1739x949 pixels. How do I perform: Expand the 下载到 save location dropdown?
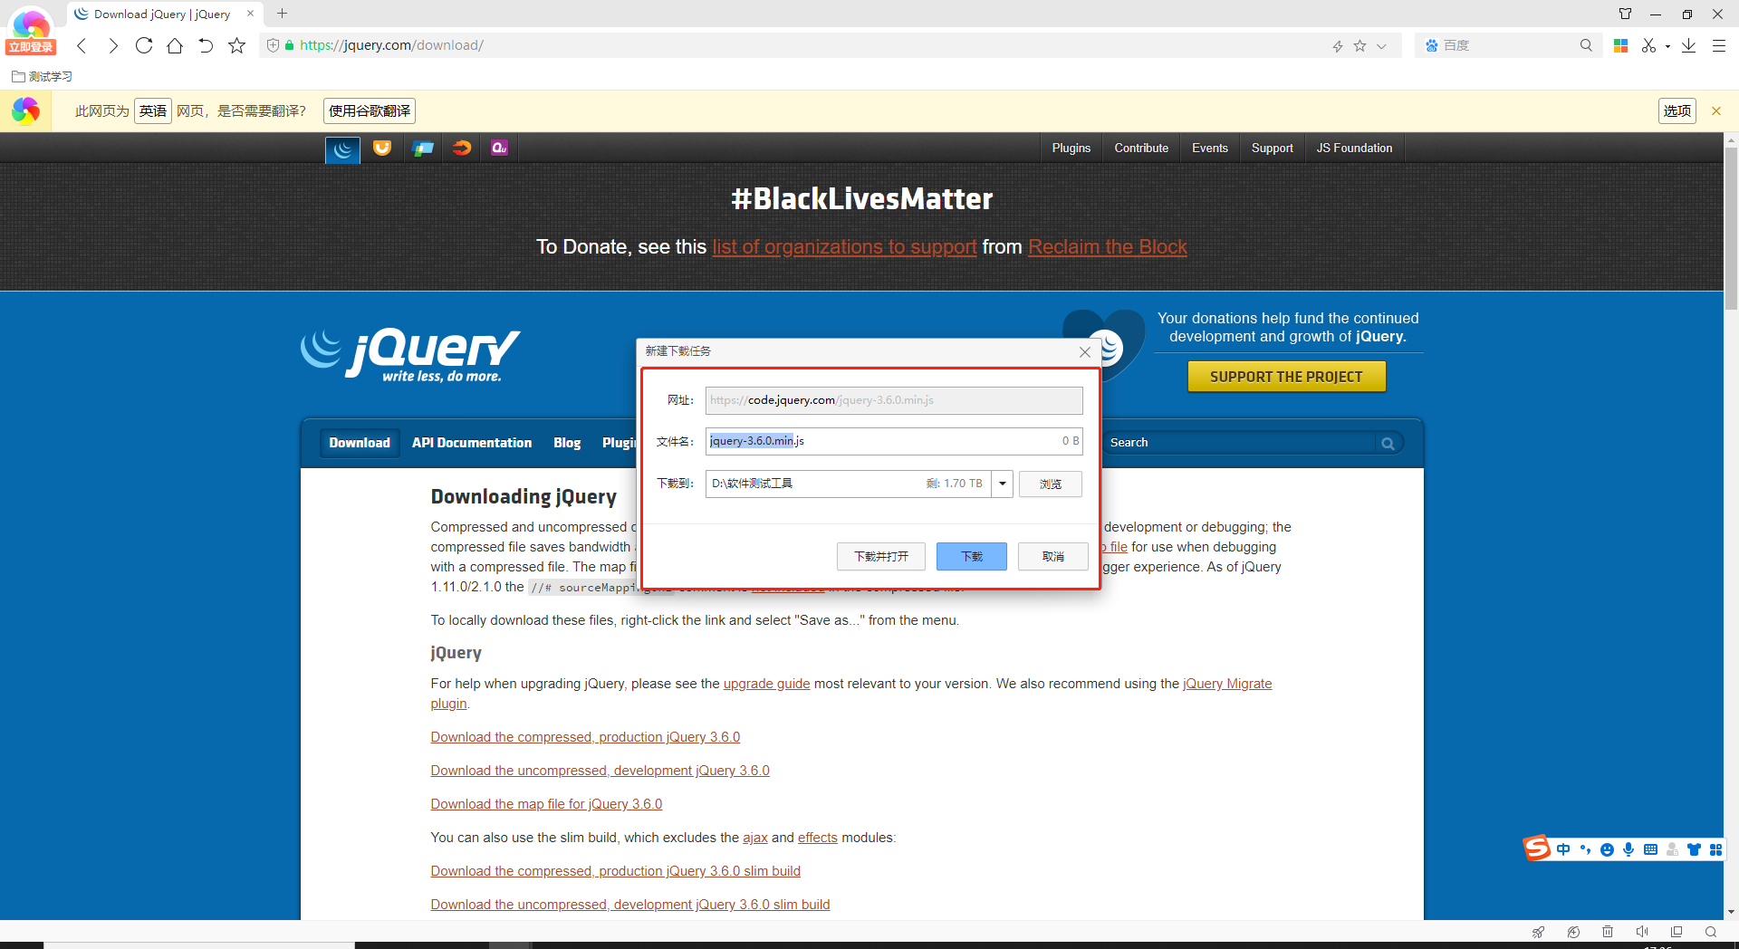pyautogui.click(x=1003, y=484)
